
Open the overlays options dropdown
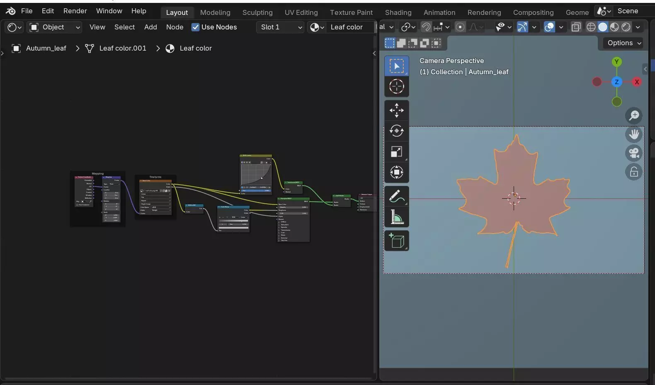(x=561, y=27)
